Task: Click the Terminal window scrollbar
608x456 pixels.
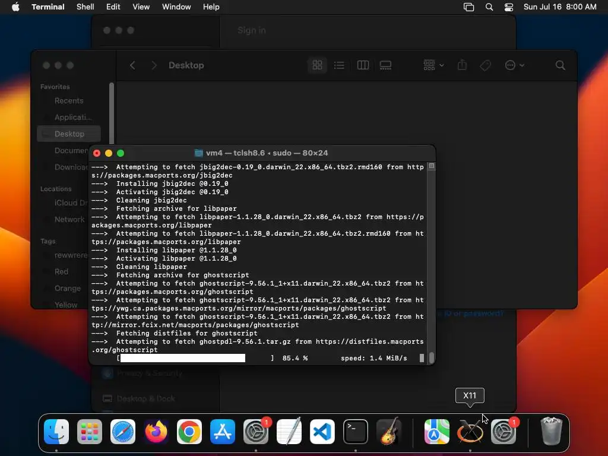Action: (431, 358)
